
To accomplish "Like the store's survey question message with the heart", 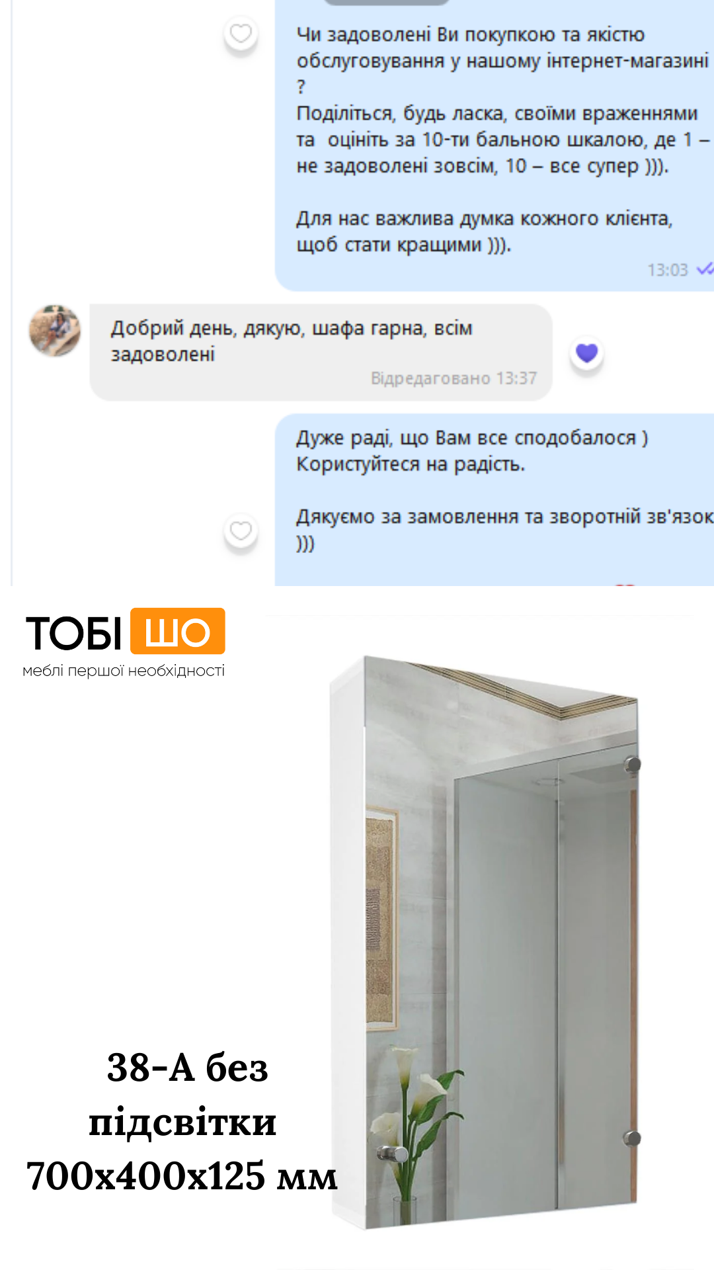I will (x=241, y=33).
